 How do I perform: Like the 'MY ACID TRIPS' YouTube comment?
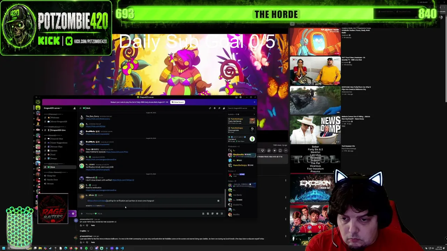pos(81,226)
